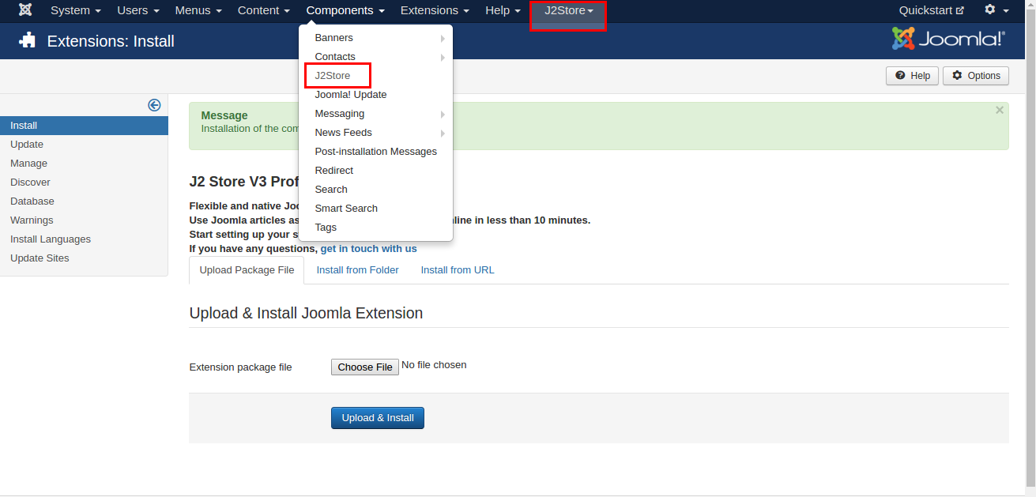Open the Extensions top menu
1036x497 pixels.
435,10
